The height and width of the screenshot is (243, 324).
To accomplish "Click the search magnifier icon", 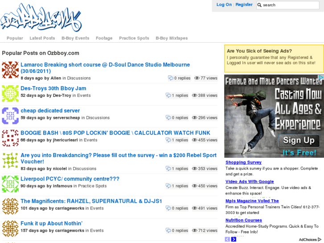I will pyautogui.click(x=259, y=5).
